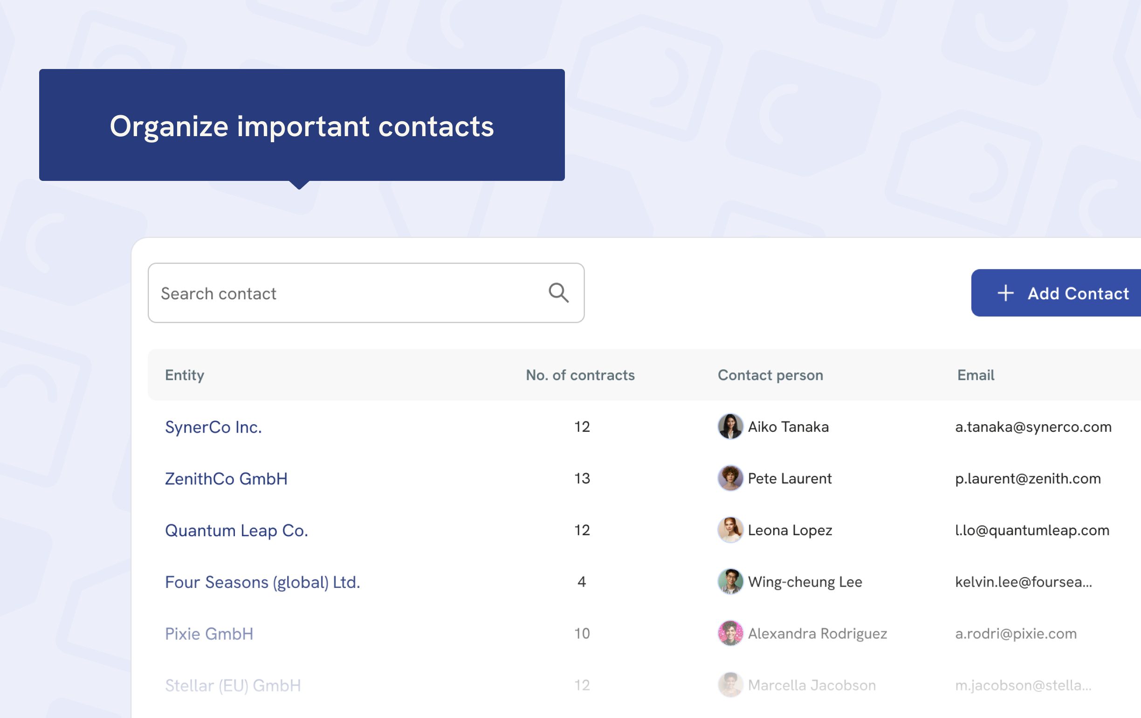Open the ZenithCo GmbH contact entry
1141x718 pixels.
(227, 478)
